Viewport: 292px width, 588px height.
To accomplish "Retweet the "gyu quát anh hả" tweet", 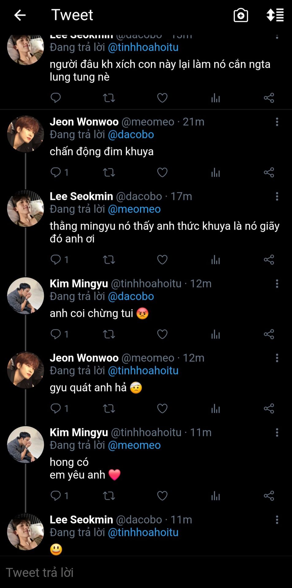I will pyautogui.click(x=109, y=409).
